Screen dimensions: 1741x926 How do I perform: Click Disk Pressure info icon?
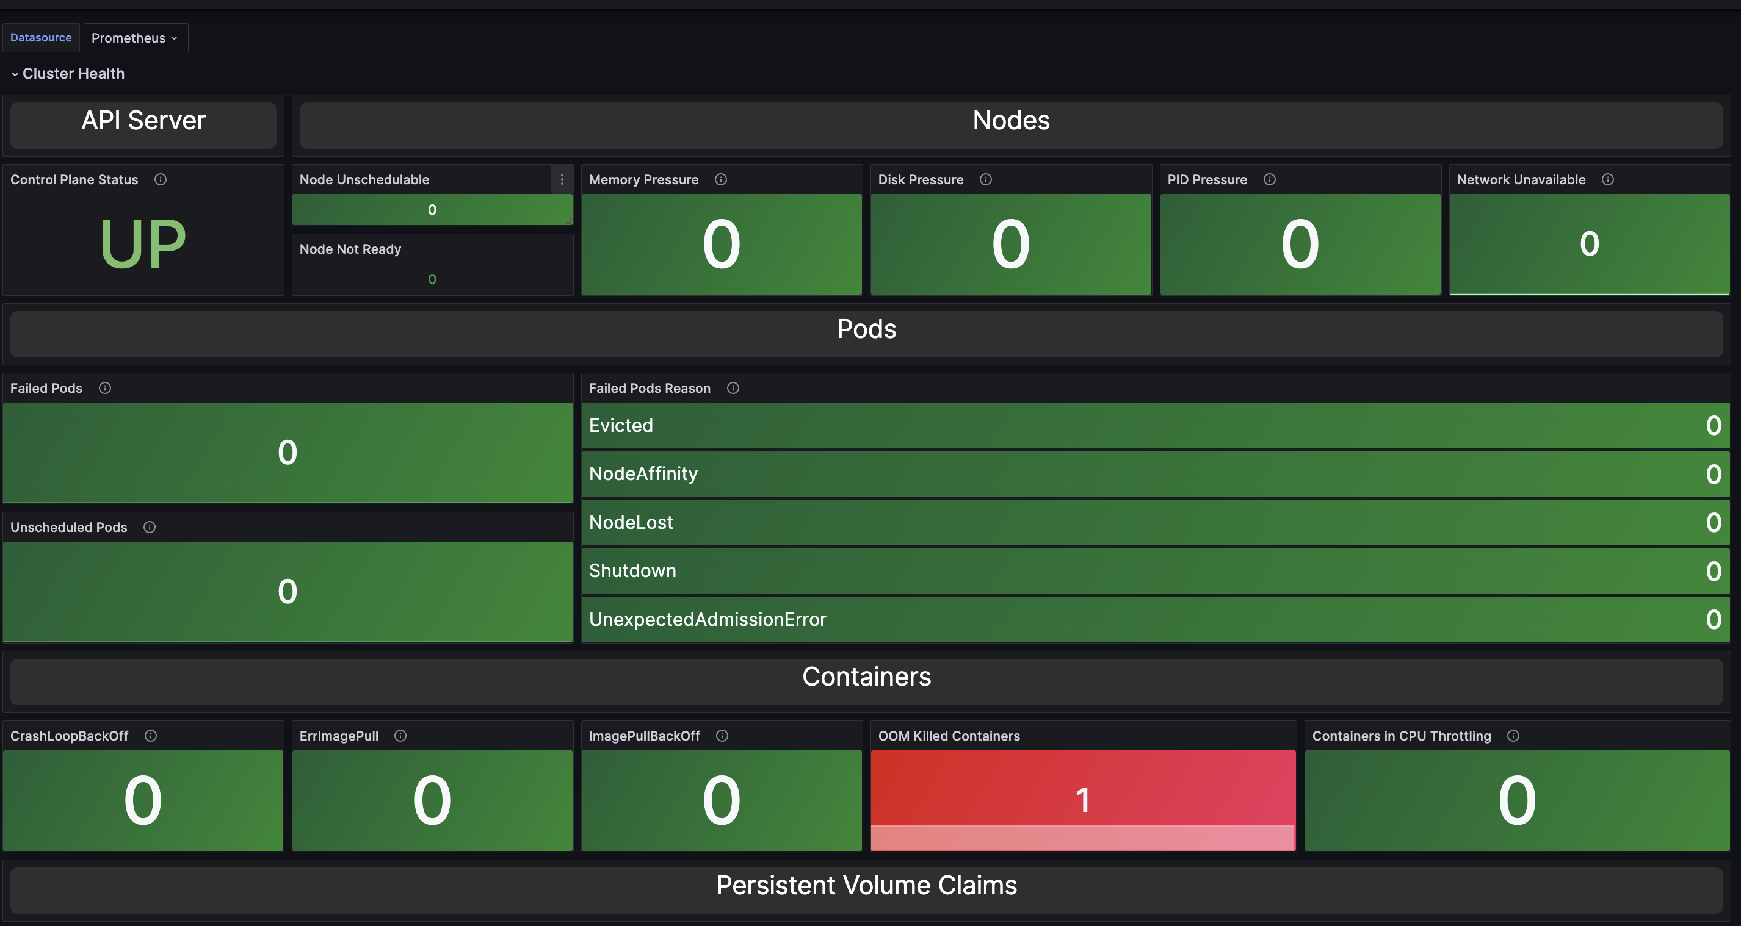click(x=985, y=180)
